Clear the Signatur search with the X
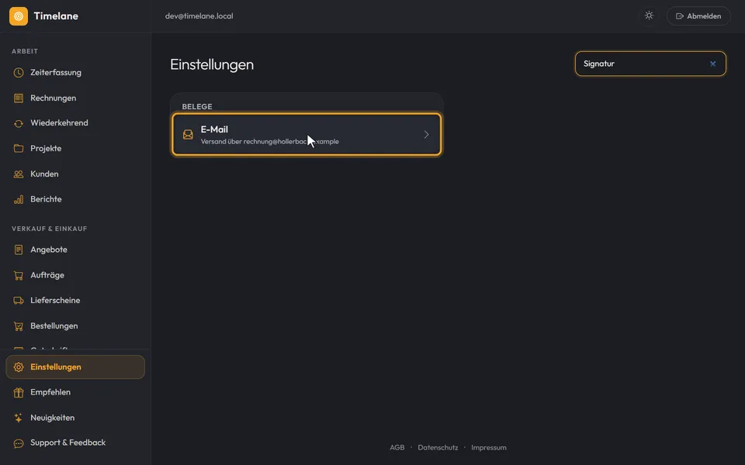 point(712,64)
